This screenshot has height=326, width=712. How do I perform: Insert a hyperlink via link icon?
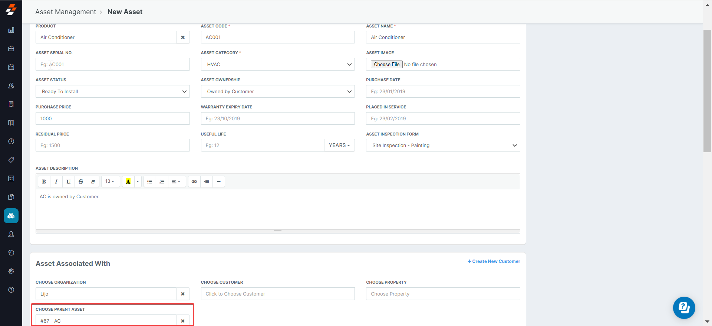coord(194,182)
